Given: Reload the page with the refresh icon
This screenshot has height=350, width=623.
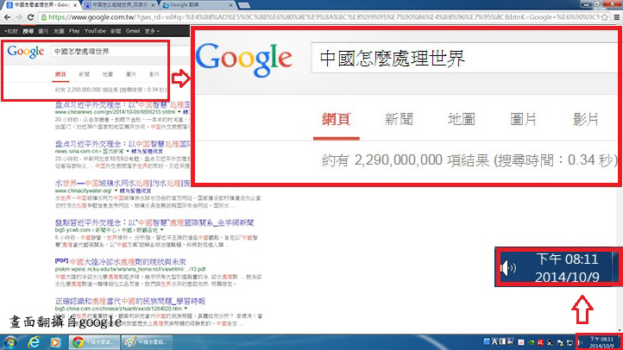Looking at the screenshot, I should pos(30,17).
